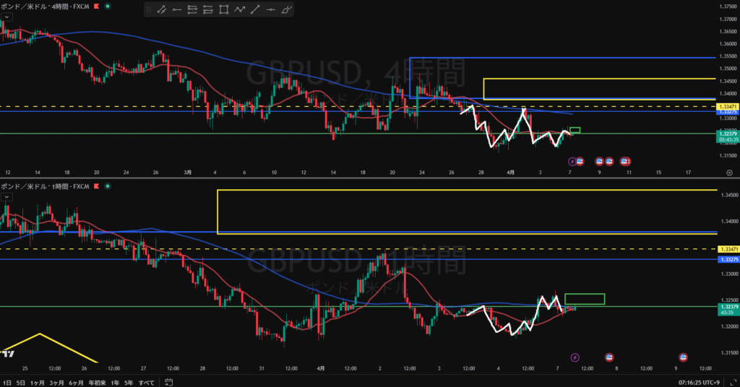
Task: Switch to the 年初来 date range
Action: [x=95, y=382]
